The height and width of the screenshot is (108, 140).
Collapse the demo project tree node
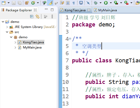click(x=3, y=22)
